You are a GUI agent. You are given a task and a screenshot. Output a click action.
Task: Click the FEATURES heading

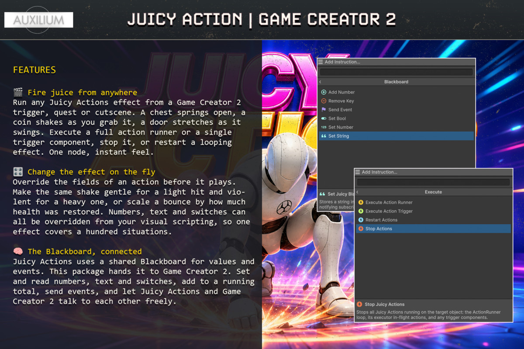coord(34,70)
